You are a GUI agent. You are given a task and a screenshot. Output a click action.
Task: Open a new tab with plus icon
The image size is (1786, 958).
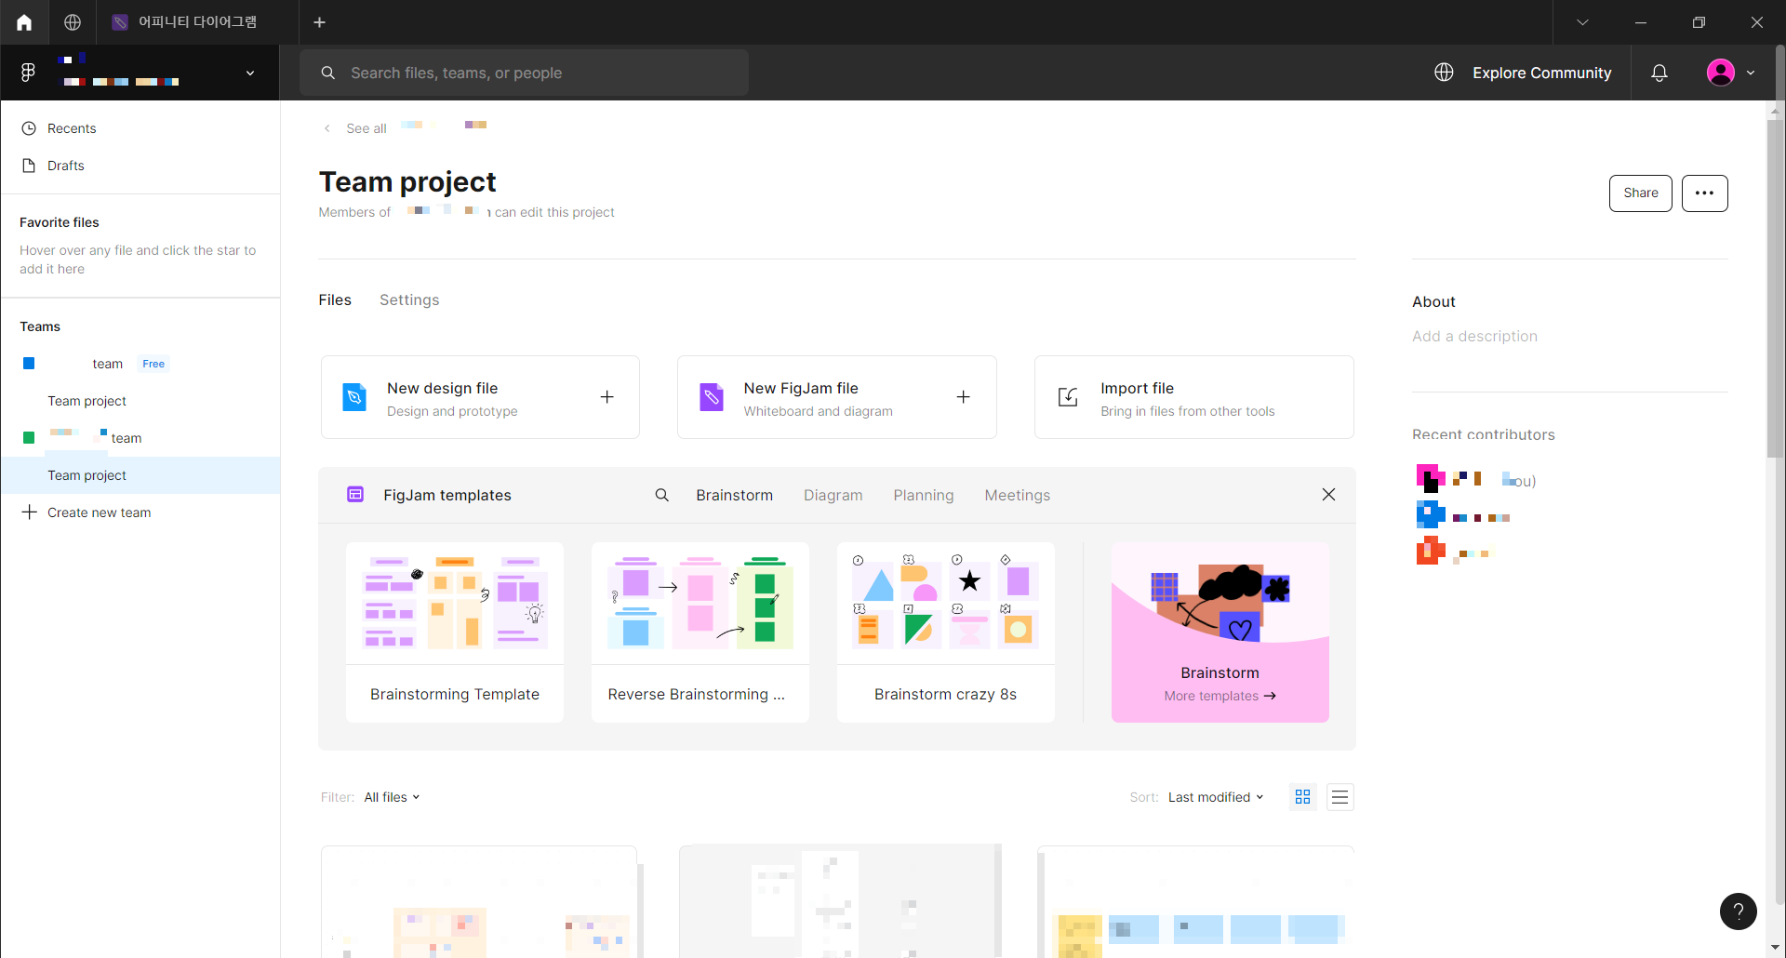point(319,22)
